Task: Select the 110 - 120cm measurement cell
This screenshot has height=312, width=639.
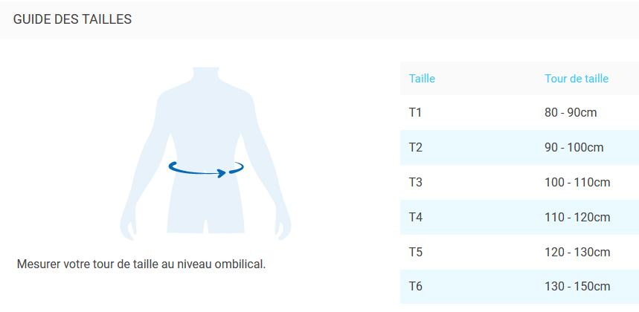Action: (577, 217)
